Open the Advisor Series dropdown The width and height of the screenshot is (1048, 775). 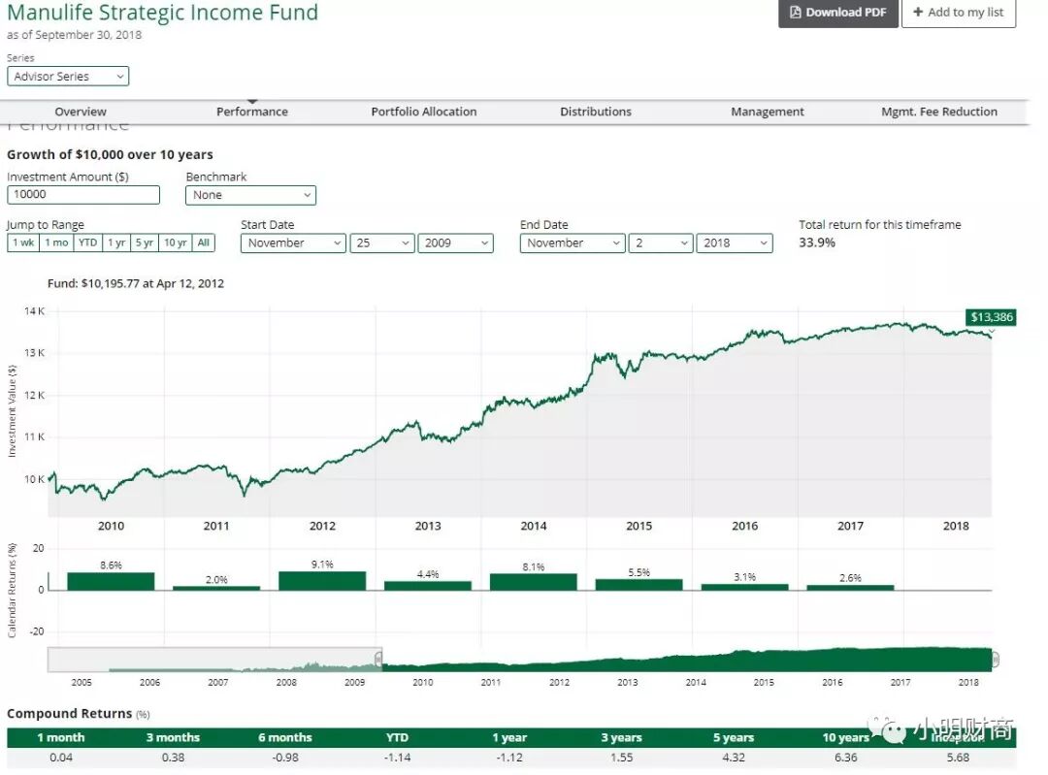68,77
